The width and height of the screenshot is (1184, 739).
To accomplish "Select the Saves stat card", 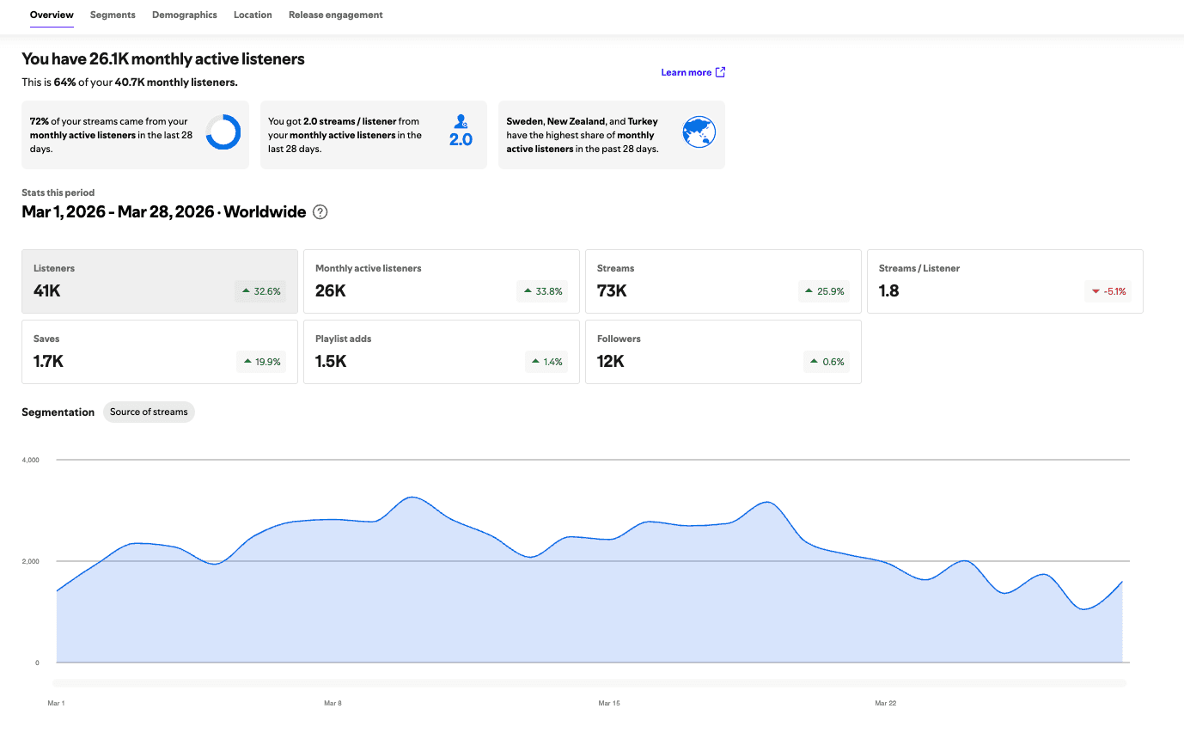I will 160,351.
